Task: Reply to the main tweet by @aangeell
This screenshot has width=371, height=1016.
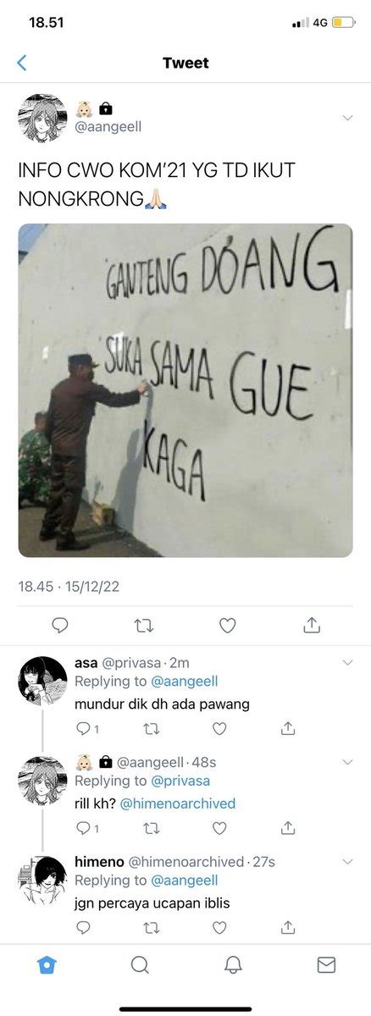Action: coord(59,625)
